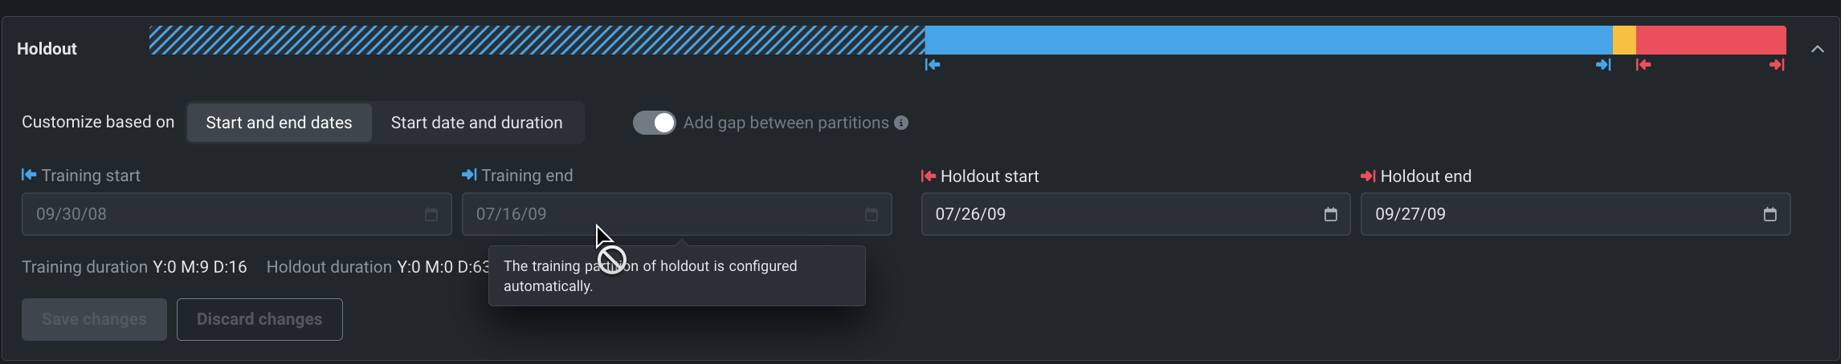Click the yellow gap segment in timeline
This screenshot has width=1841, height=364.
tap(1624, 40)
